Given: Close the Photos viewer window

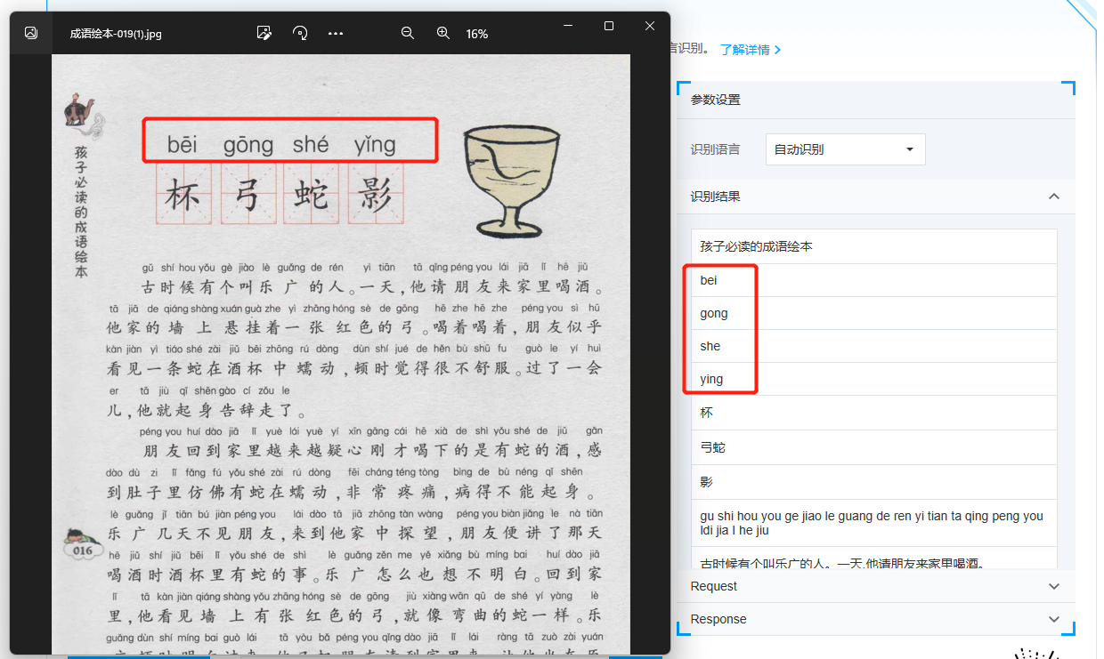Looking at the screenshot, I should coord(650,27).
